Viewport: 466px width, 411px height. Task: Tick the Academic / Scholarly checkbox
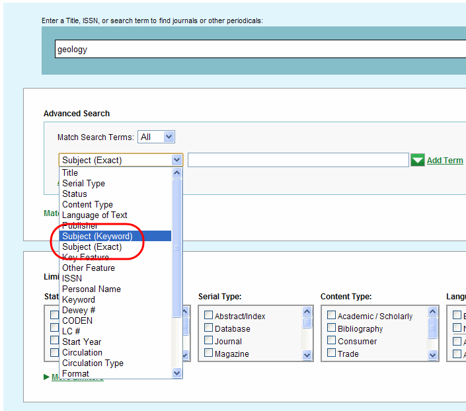(x=332, y=316)
